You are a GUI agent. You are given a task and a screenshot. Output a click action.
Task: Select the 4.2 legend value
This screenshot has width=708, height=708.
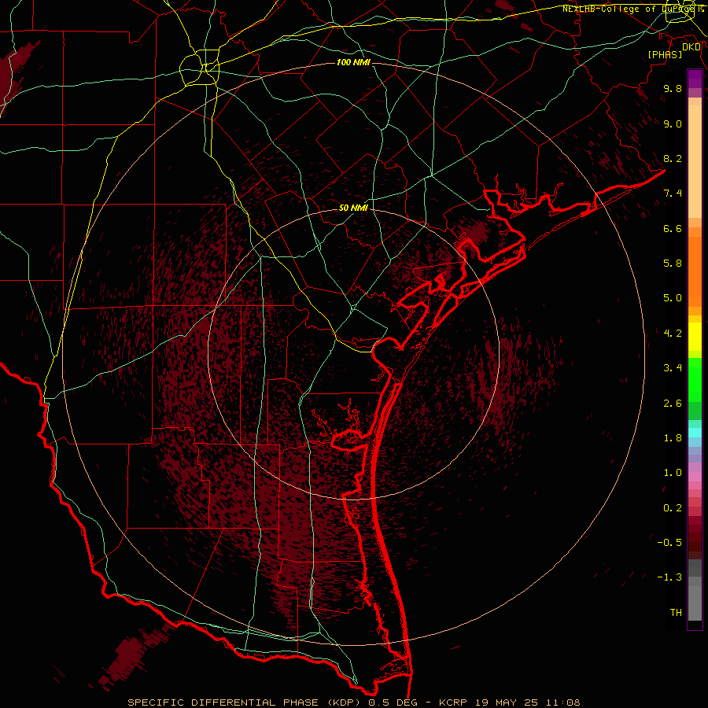pos(673,334)
